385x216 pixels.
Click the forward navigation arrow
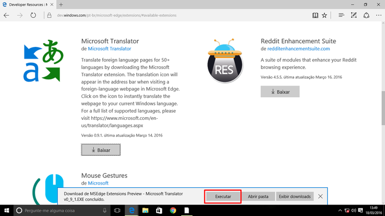tap(20, 15)
